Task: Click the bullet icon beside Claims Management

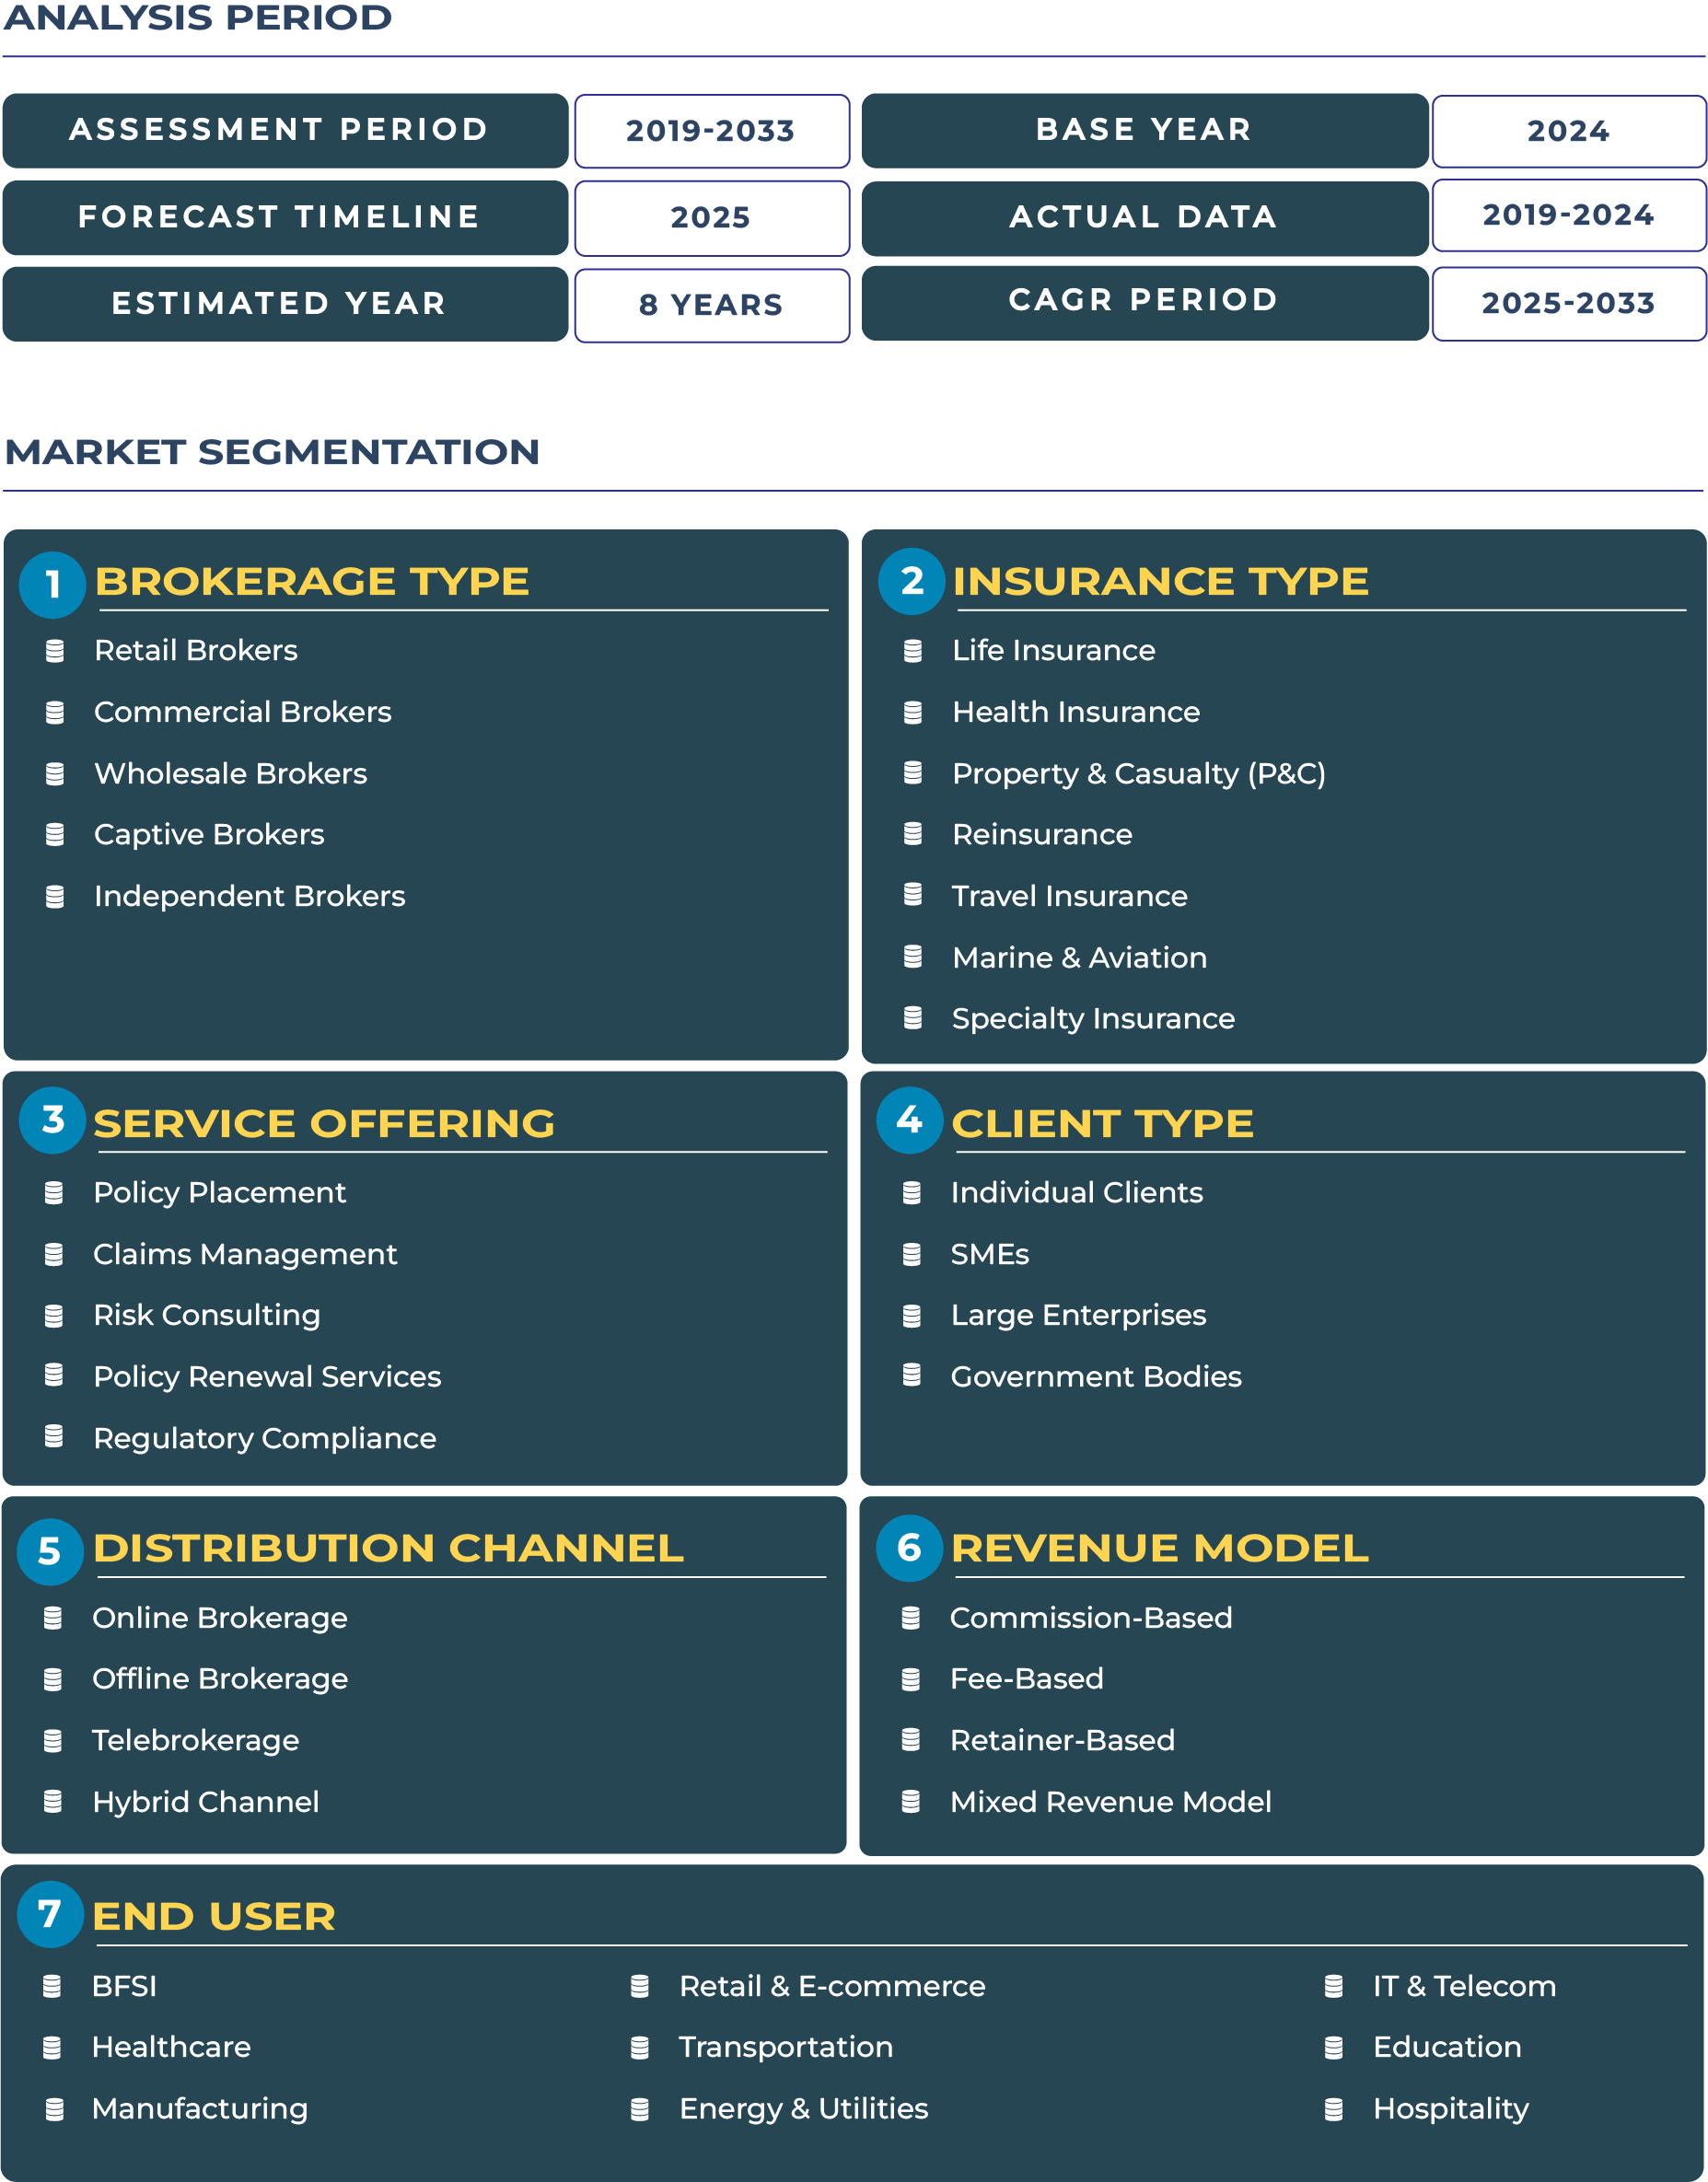Action: pos(54,1254)
